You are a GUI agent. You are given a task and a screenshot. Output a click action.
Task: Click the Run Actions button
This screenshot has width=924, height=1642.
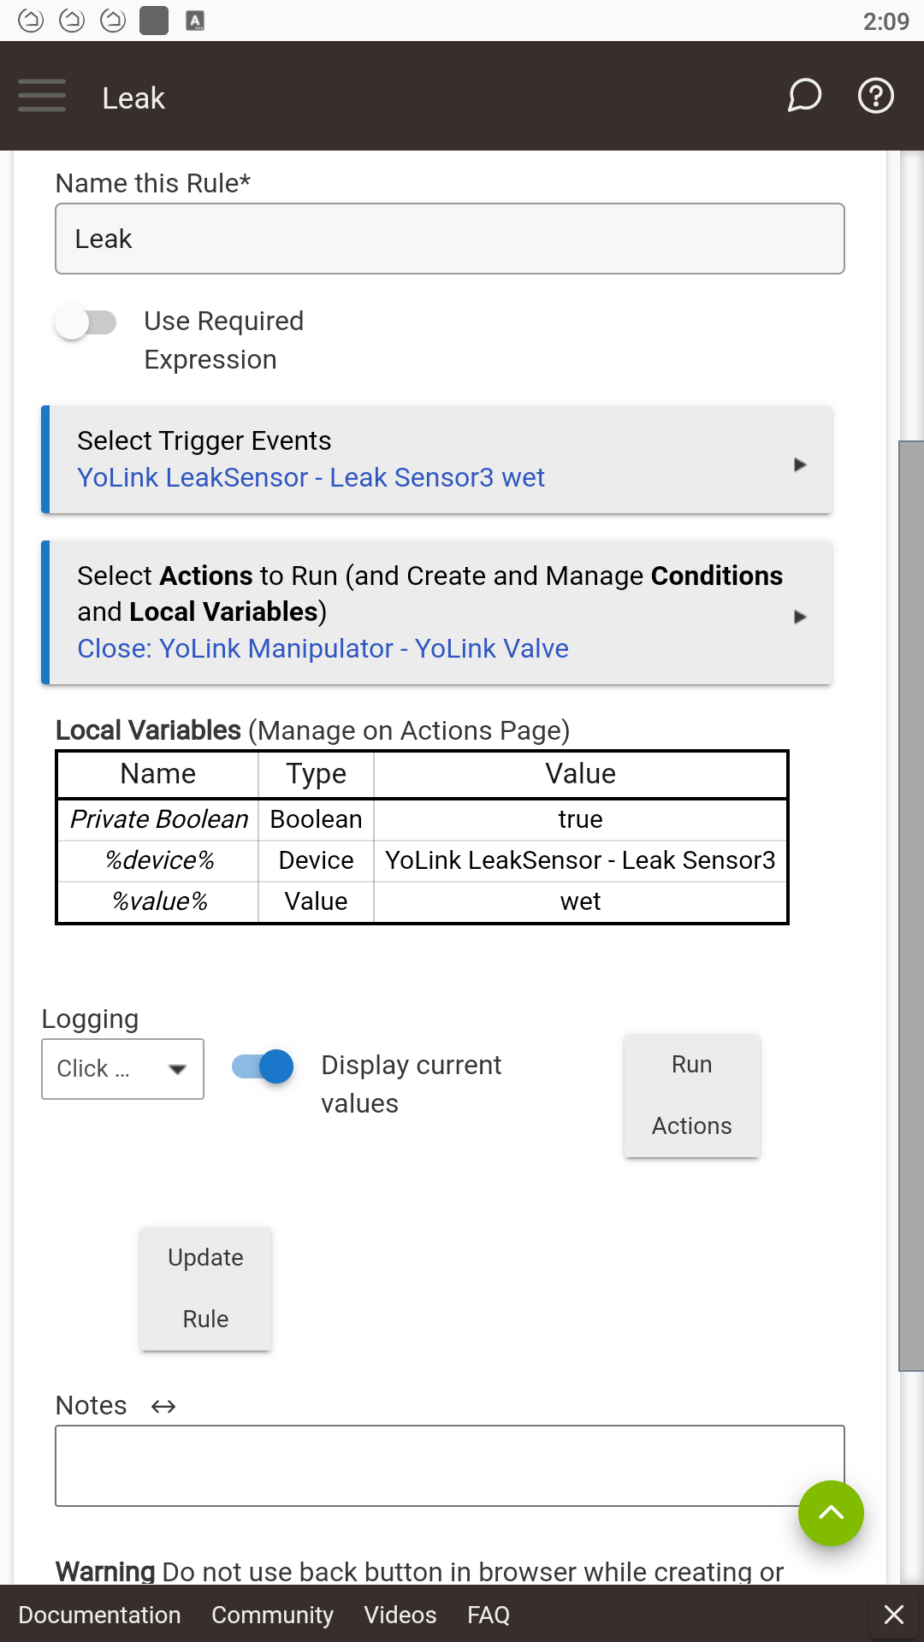pyautogui.click(x=692, y=1096)
